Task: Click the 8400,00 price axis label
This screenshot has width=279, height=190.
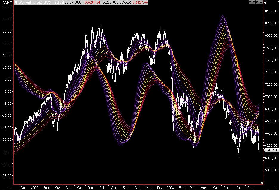Action: [271, 11]
